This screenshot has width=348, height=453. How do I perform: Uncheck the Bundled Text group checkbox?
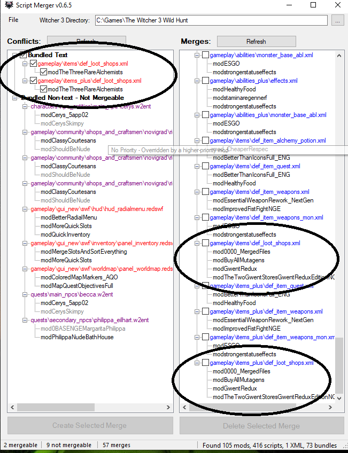23,55
